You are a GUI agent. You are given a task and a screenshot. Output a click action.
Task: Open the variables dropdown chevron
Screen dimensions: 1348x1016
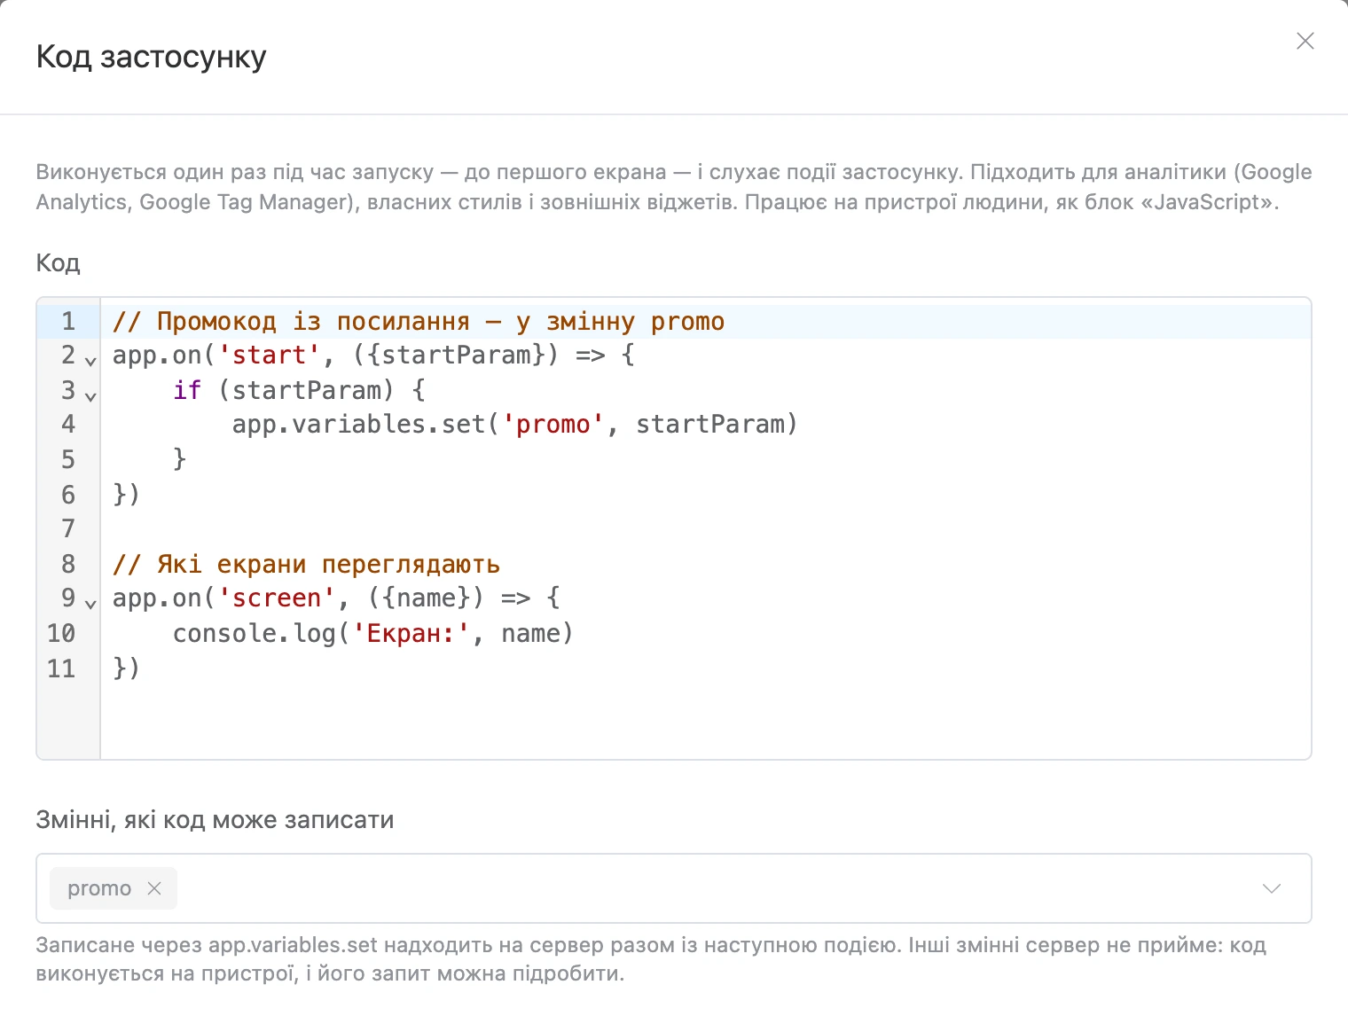[x=1272, y=888]
